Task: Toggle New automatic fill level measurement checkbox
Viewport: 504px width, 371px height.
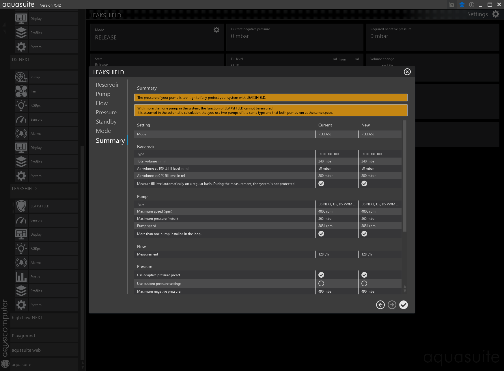Action: tap(364, 183)
